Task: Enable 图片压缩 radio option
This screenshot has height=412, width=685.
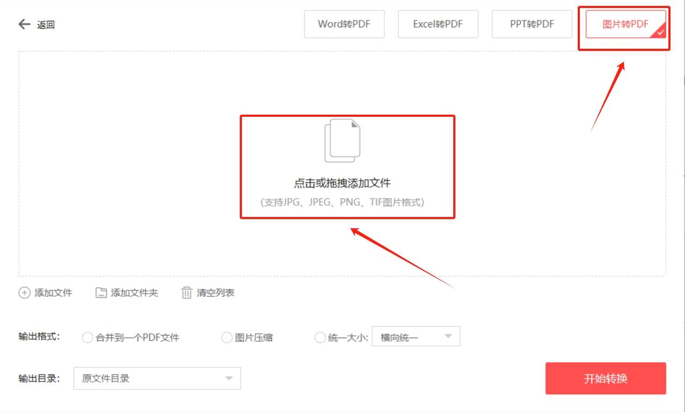Action: [227, 338]
